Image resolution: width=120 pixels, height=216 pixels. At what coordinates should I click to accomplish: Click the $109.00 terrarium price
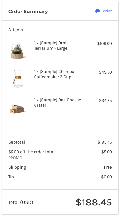click(105, 44)
